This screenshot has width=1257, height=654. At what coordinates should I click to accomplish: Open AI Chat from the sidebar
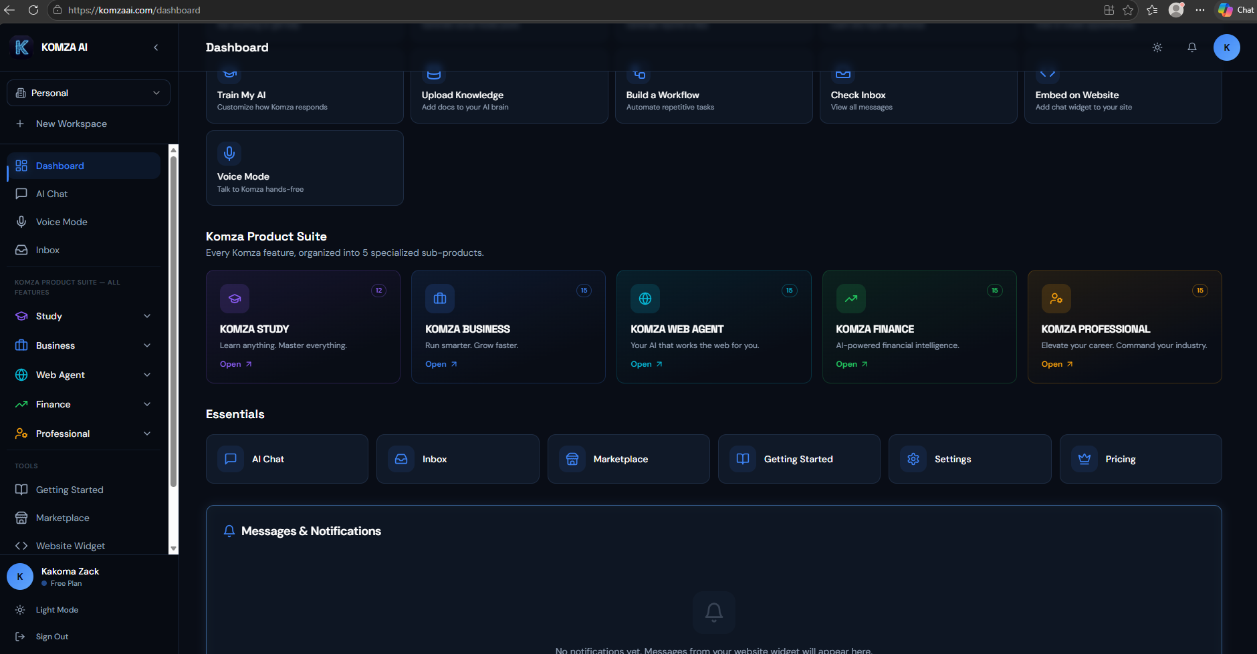tap(84, 194)
